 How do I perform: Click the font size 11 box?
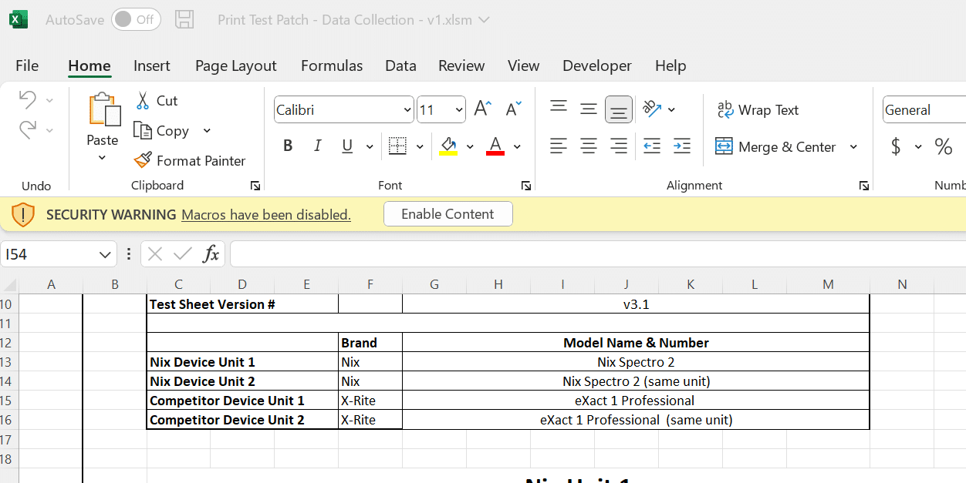441,109
